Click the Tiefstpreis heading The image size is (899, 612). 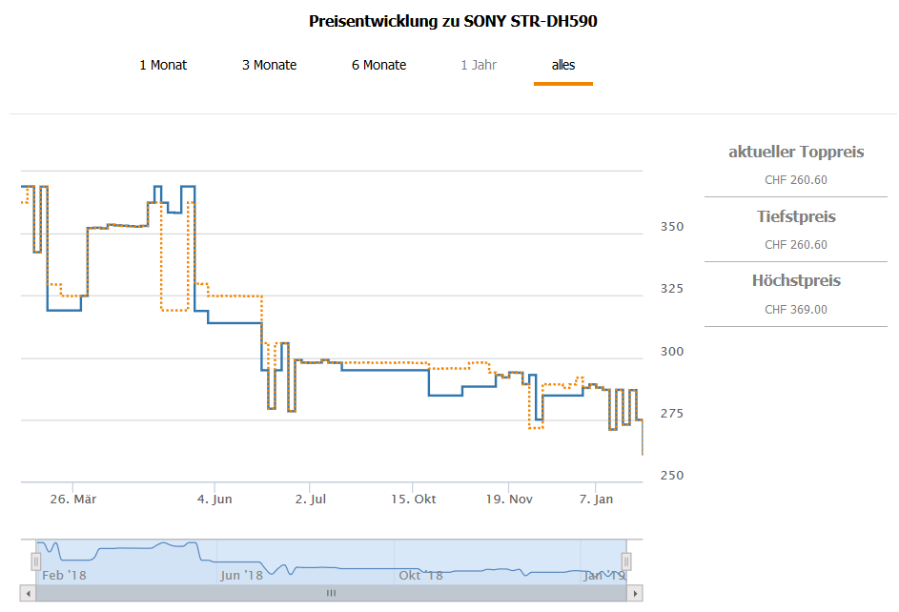click(796, 216)
